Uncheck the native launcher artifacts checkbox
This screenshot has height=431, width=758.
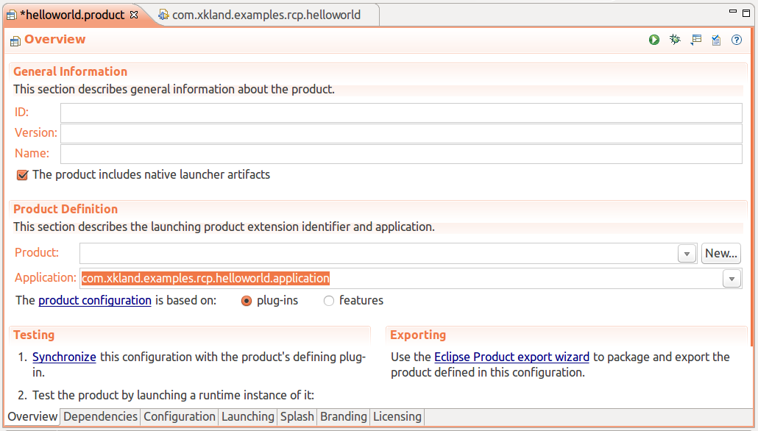(x=22, y=175)
